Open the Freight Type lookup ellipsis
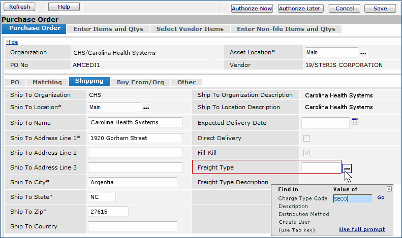The image size is (402, 238). [347, 168]
